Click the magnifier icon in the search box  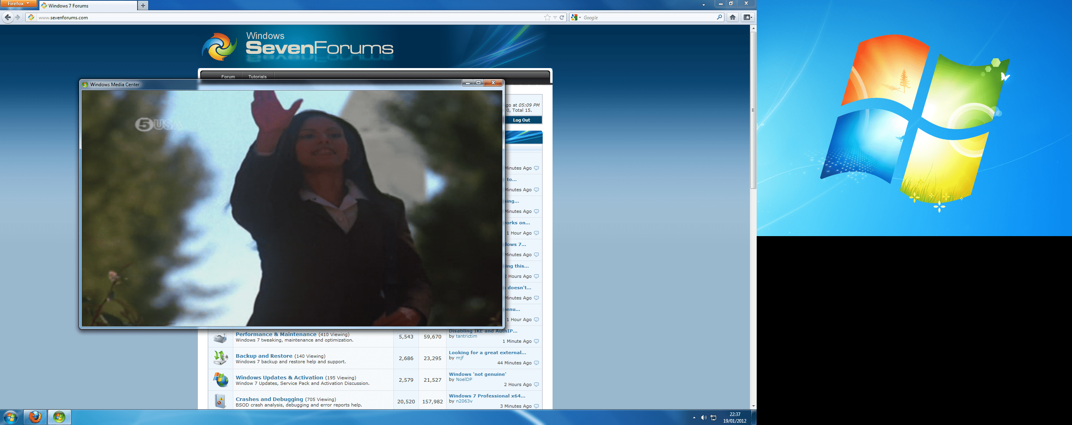(719, 17)
